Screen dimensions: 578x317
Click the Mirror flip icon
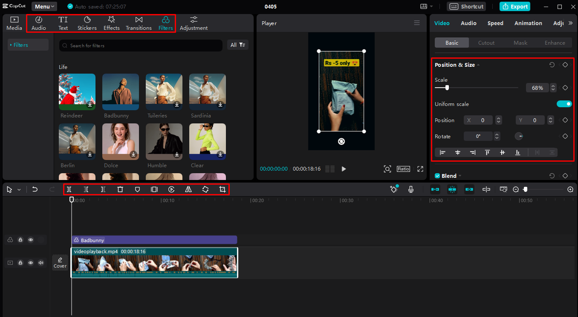[x=188, y=189]
